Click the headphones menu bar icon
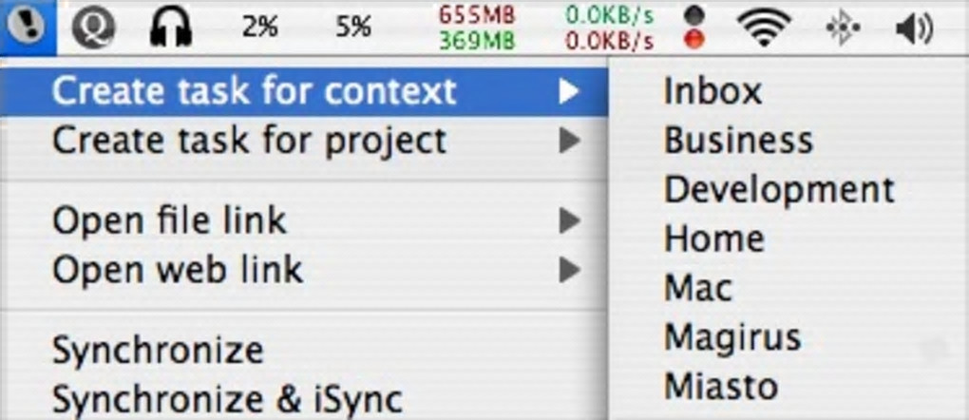The width and height of the screenshot is (969, 420). point(171,29)
